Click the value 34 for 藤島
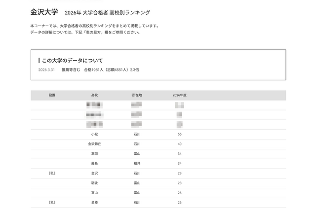Image resolution: width=316 pixels, height=210 pixels. tap(180, 164)
